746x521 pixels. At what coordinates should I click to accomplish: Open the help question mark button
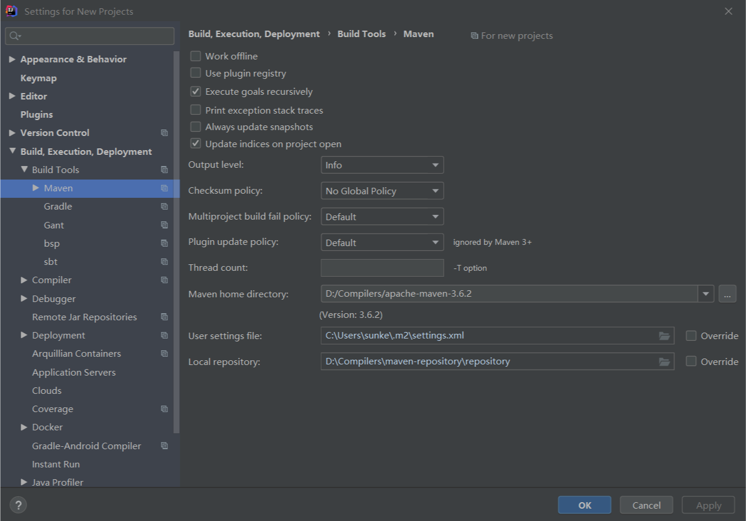(18, 505)
